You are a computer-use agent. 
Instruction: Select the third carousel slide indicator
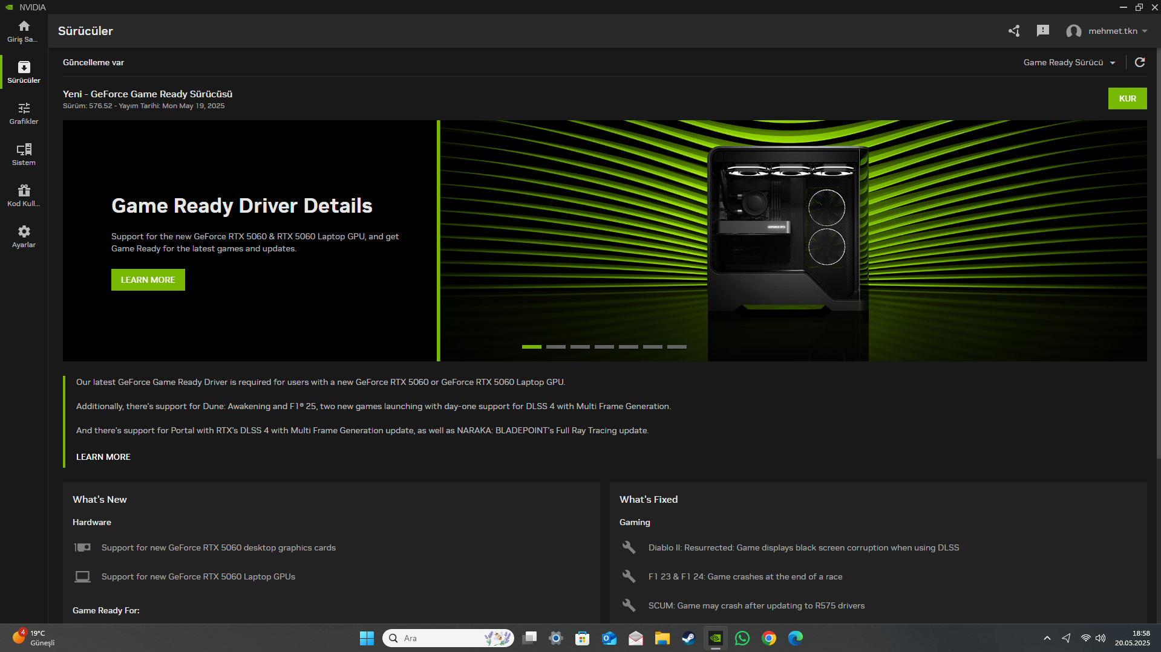(580, 347)
